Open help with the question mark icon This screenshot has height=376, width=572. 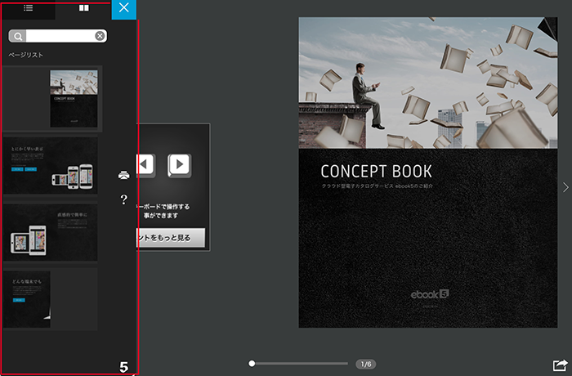(123, 199)
